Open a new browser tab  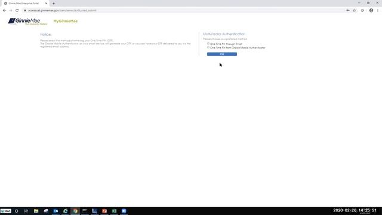coord(54,4)
